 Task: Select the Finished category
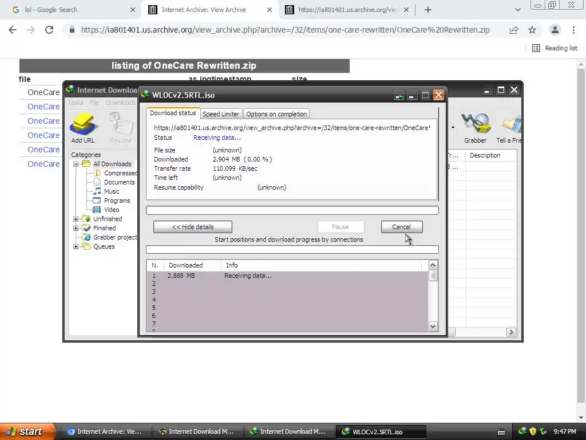[x=100, y=228]
